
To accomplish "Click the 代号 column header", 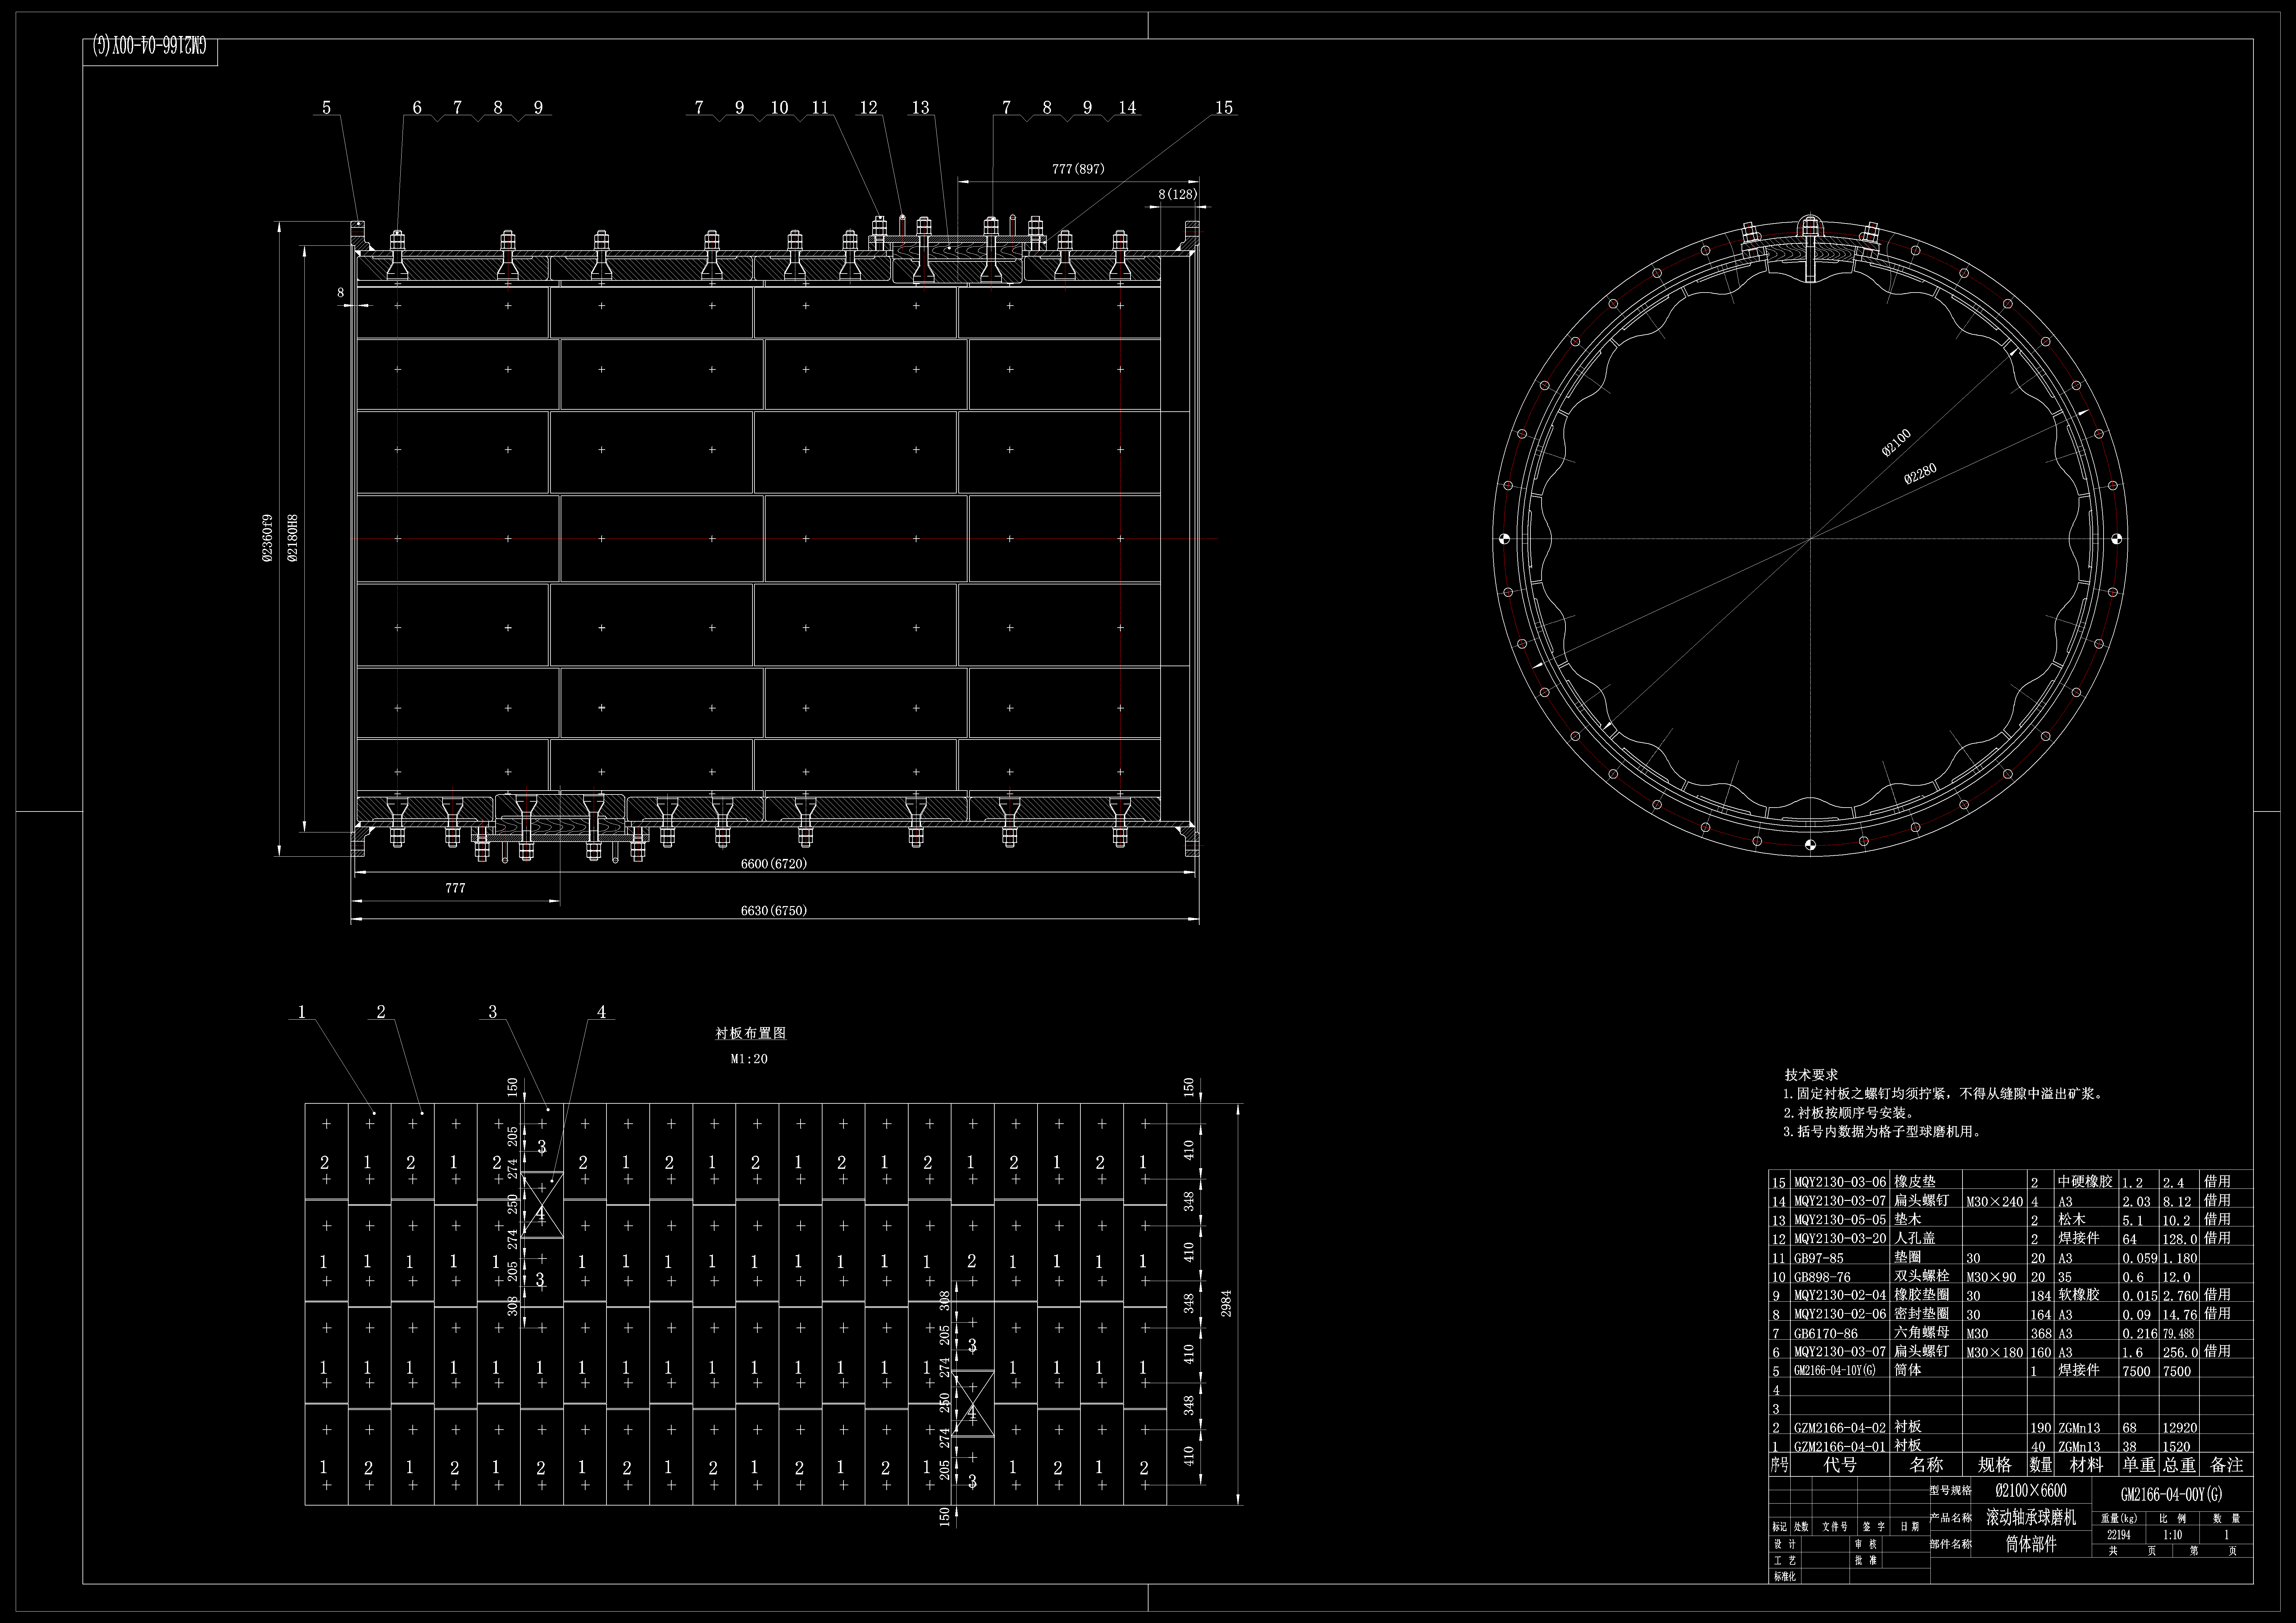I will click(x=1840, y=1465).
